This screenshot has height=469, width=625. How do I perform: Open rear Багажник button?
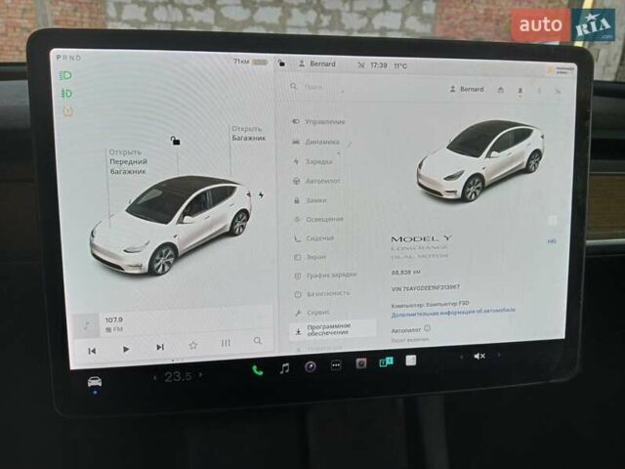click(x=248, y=133)
